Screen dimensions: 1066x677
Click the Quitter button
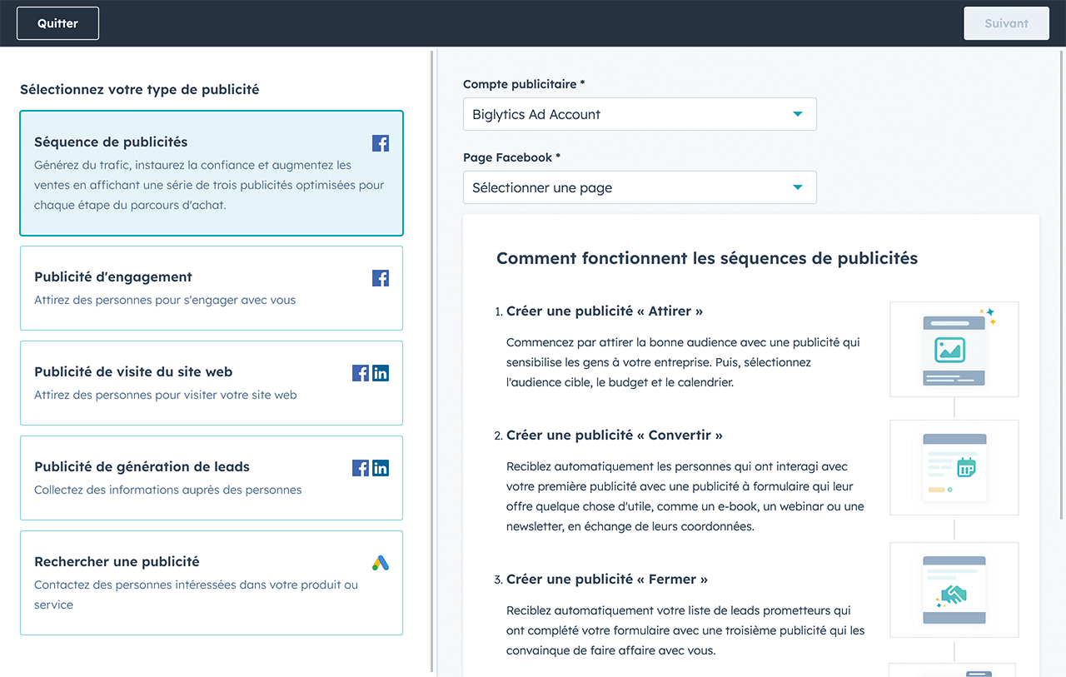click(57, 23)
